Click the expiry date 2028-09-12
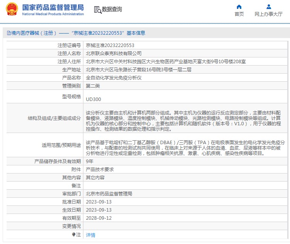The height and width of the screenshot is (244, 290). coord(98,218)
